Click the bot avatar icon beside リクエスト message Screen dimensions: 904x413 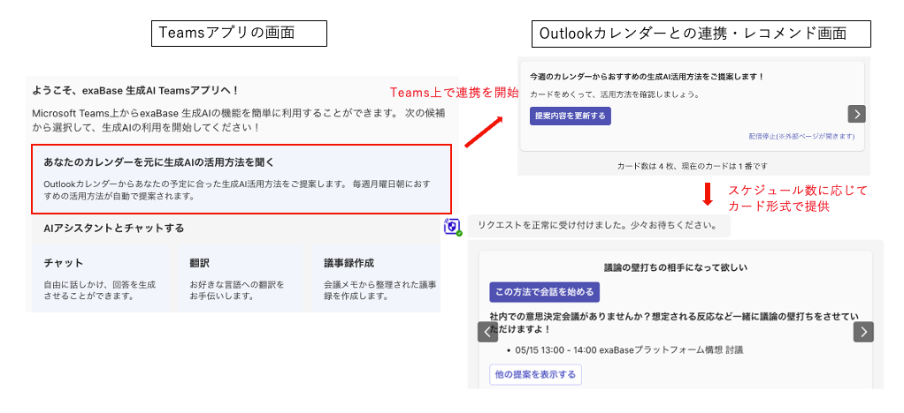[x=453, y=227]
